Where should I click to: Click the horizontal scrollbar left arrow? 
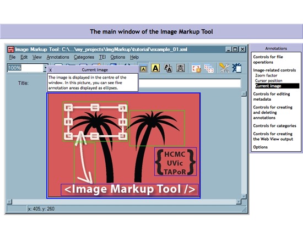[x=9, y=202]
